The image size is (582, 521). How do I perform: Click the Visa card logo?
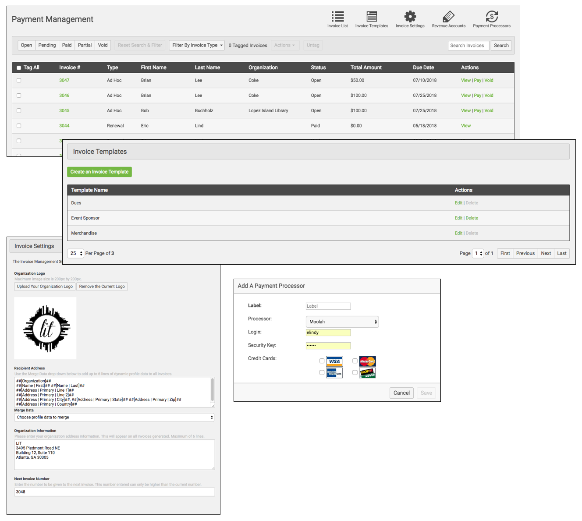coord(334,361)
